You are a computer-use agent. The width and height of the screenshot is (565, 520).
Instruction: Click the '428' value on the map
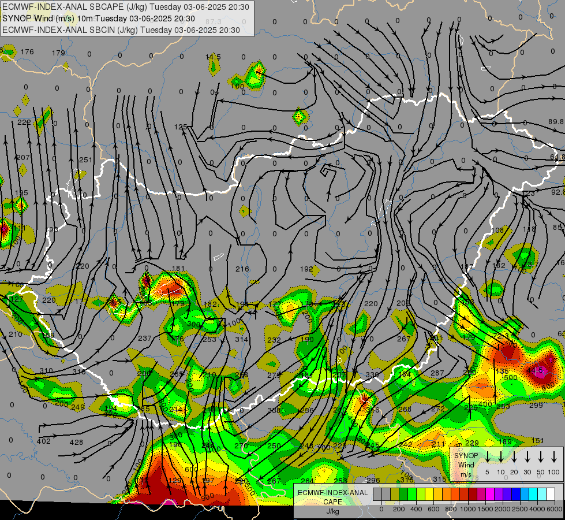click(x=76, y=442)
